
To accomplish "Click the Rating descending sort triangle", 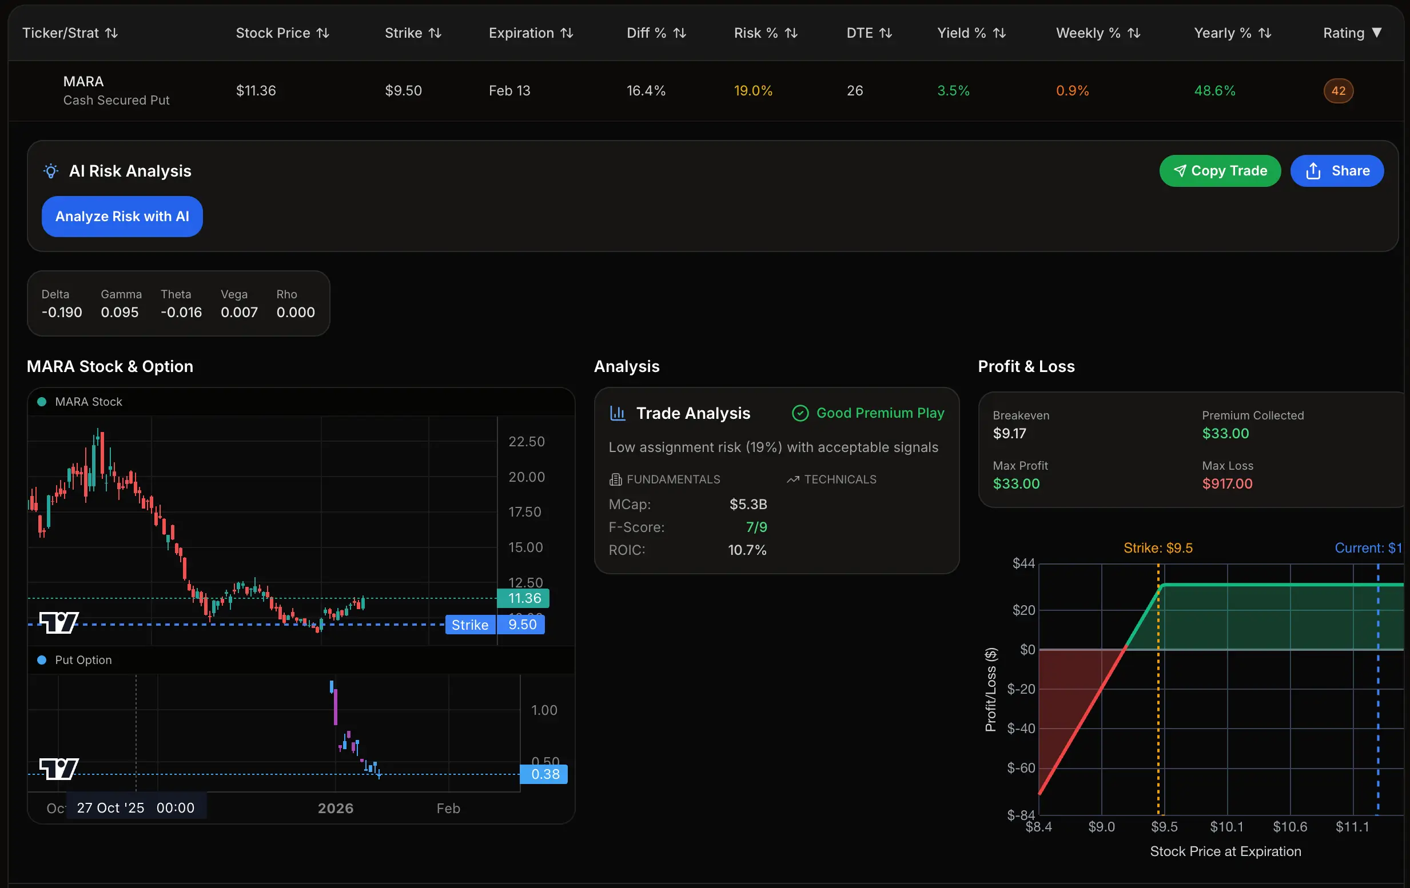I will [1377, 33].
